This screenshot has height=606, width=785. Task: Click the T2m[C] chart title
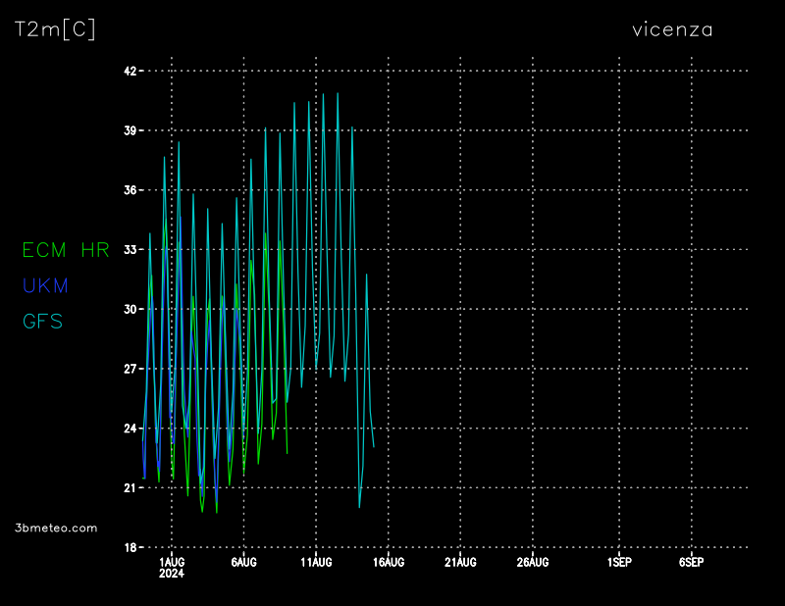tap(55, 29)
